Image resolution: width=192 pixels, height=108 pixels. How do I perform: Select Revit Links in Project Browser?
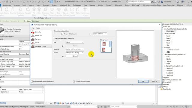[167, 89]
